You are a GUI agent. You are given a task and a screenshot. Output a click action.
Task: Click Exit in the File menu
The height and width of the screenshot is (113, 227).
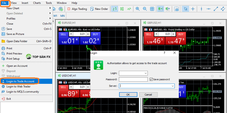(x=26, y=99)
